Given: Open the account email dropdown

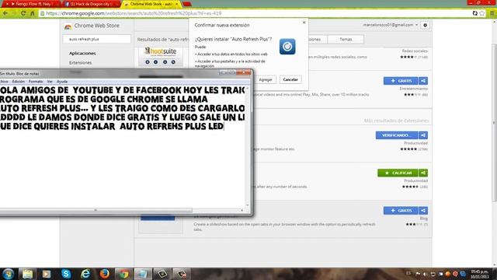Looking at the screenshot, I should (391, 25).
